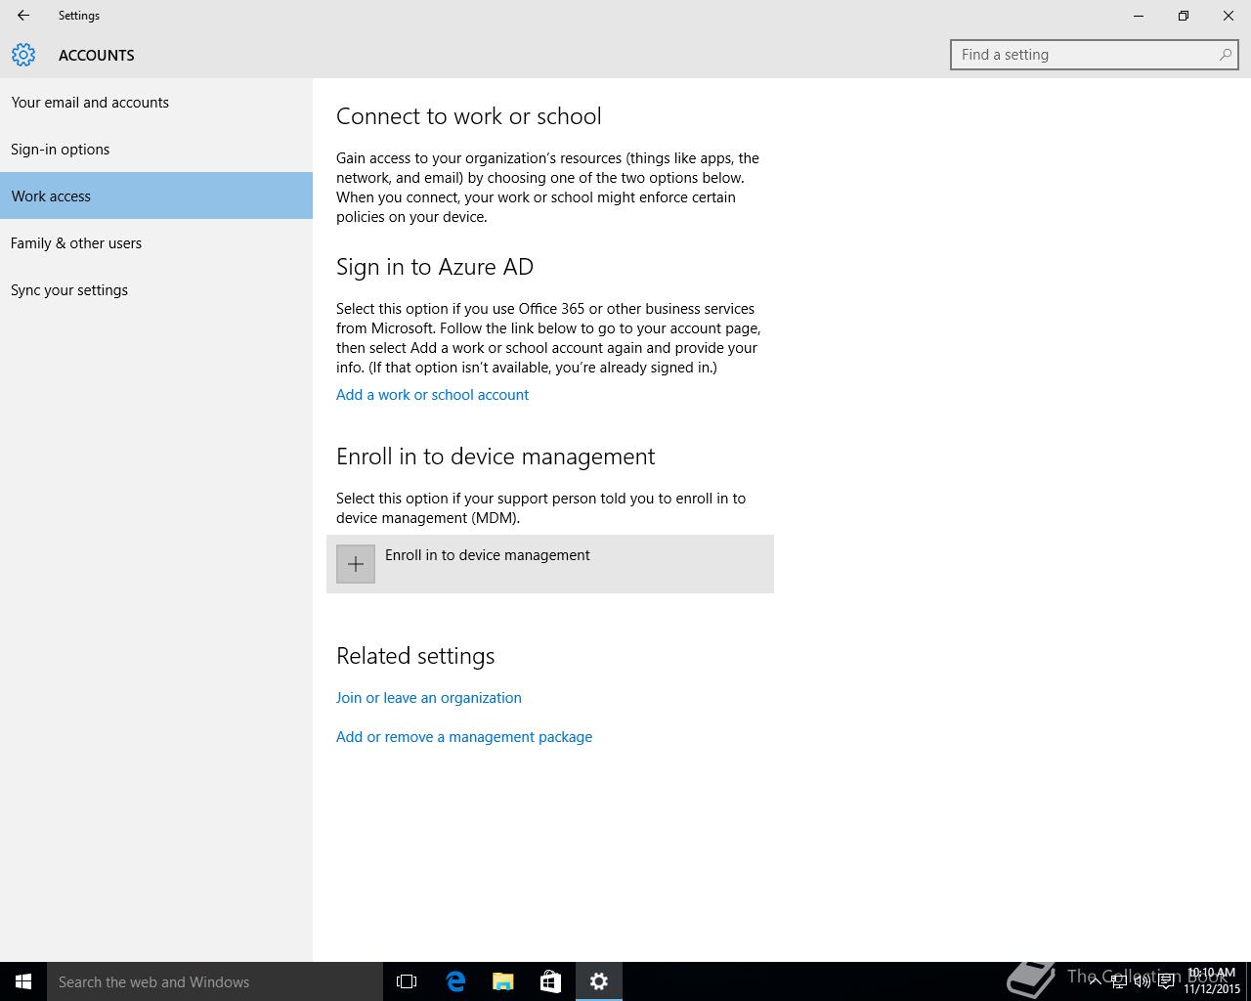Open Add or remove a management package
The height and width of the screenshot is (1001, 1251).
pyautogui.click(x=464, y=737)
